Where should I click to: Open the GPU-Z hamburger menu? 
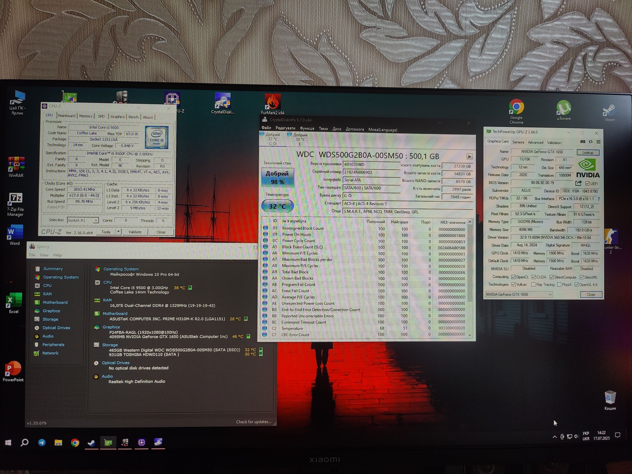coord(598,142)
